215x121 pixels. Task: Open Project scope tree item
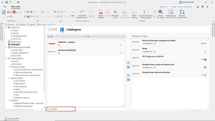click(16, 42)
